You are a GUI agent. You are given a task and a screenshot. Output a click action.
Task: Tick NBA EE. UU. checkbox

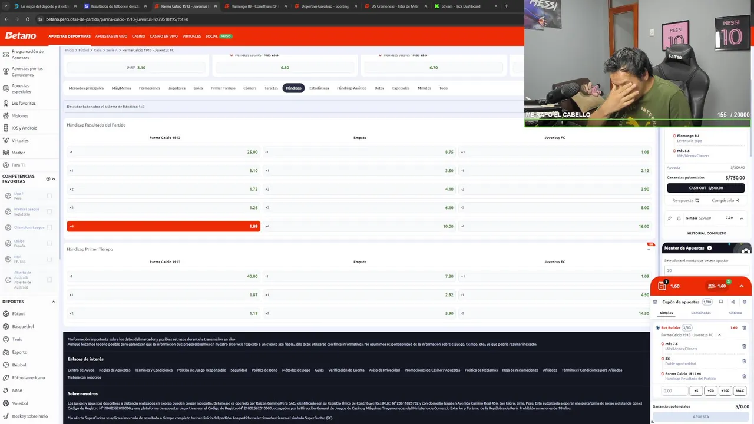(x=49, y=259)
